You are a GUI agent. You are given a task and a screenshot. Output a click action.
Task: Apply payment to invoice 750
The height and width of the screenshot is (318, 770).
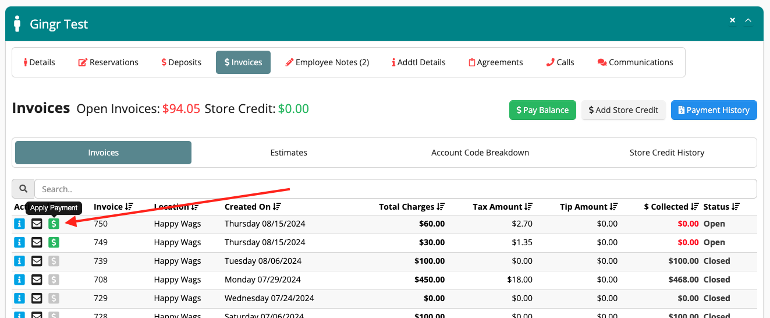pyautogui.click(x=54, y=224)
